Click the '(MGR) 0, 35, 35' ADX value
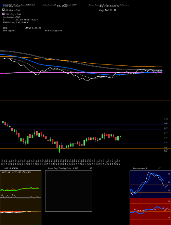The height and width of the screenshot is (225, 171). (33, 28)
